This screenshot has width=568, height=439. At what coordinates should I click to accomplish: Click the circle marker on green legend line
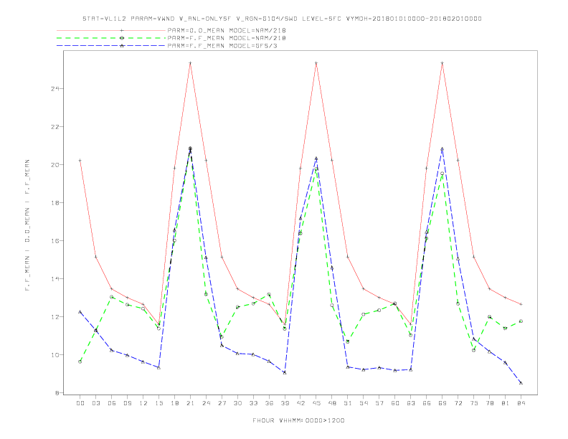[x=122, y=38]
